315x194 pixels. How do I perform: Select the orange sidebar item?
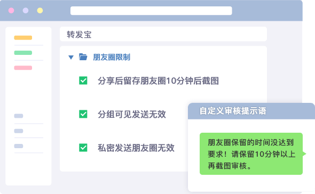[x=23, y=37]
